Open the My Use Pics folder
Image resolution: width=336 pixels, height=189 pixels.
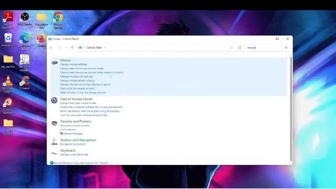(8, 61)
